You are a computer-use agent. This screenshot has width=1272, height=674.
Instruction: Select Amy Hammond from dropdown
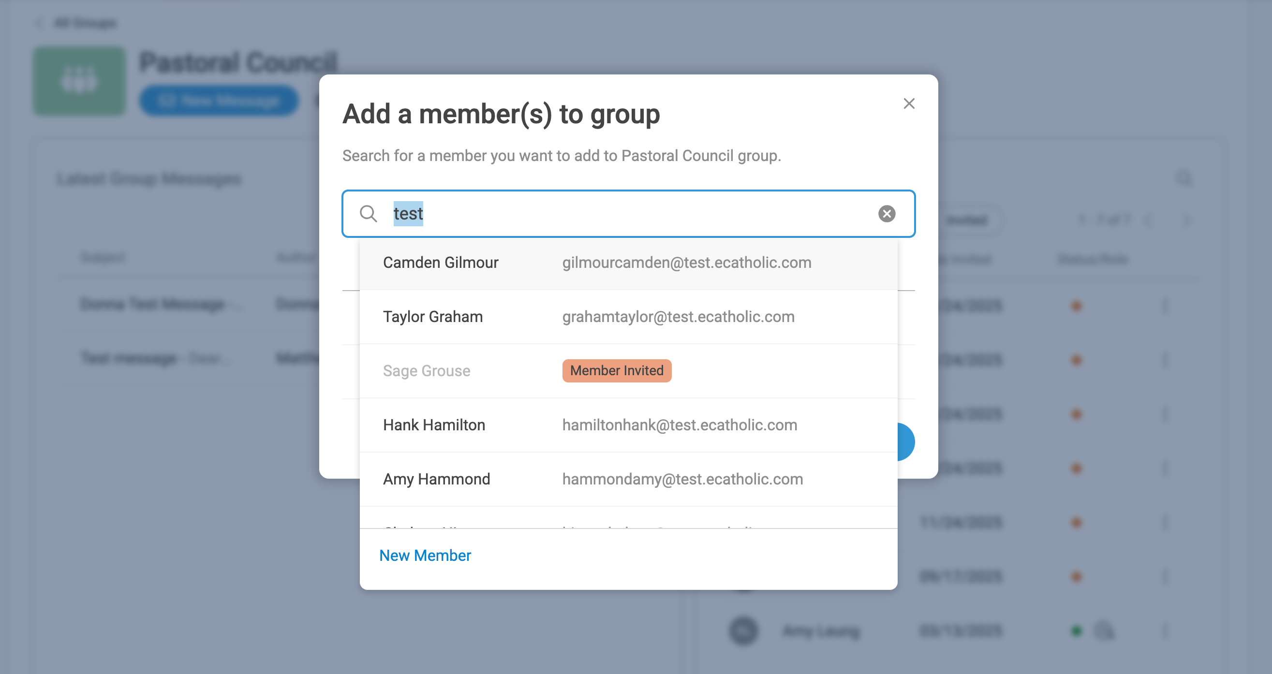pyautogui.click(x=436, y=480)
